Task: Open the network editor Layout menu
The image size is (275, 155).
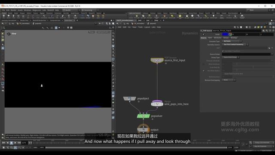Action: point(147,27)
